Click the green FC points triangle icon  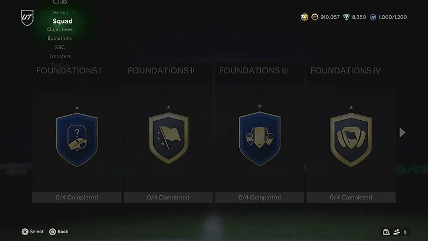coord(346,17)
